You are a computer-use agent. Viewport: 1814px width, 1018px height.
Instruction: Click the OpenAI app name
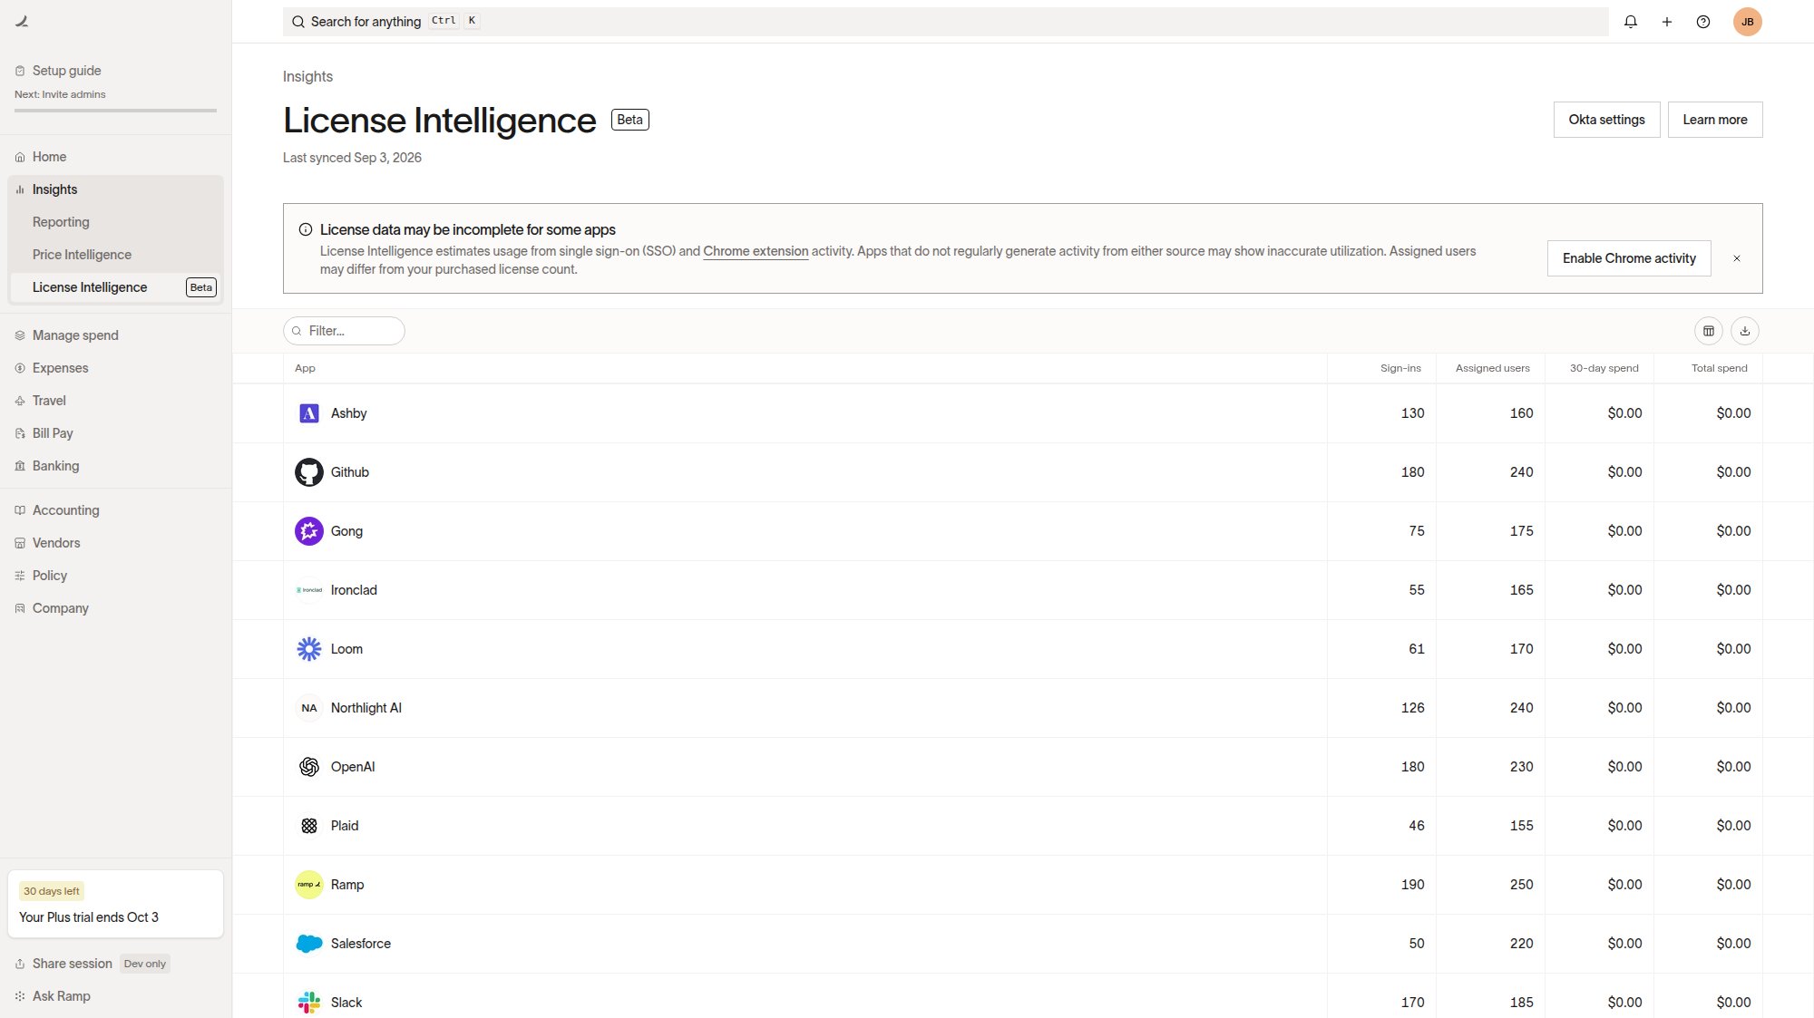[353, 767]
